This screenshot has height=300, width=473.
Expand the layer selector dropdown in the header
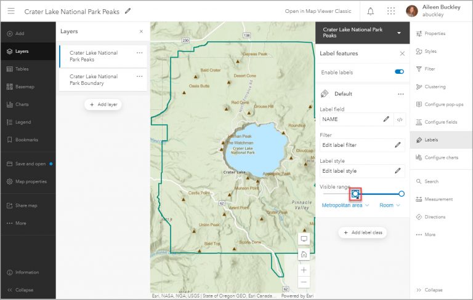pyautogui.click(x=399, y=33)
